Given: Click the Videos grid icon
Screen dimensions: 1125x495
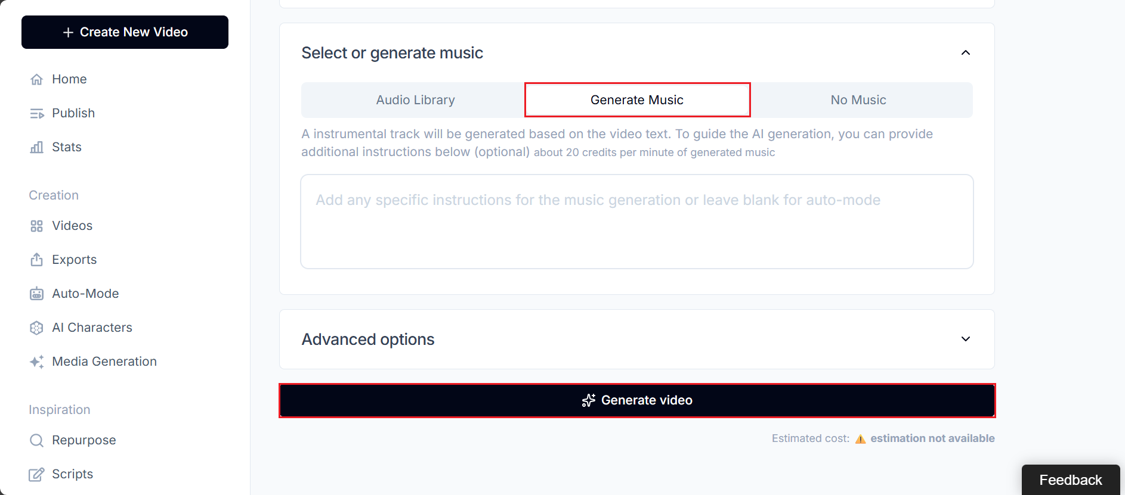Looking at the screenshot, I should tap(36, 226).
